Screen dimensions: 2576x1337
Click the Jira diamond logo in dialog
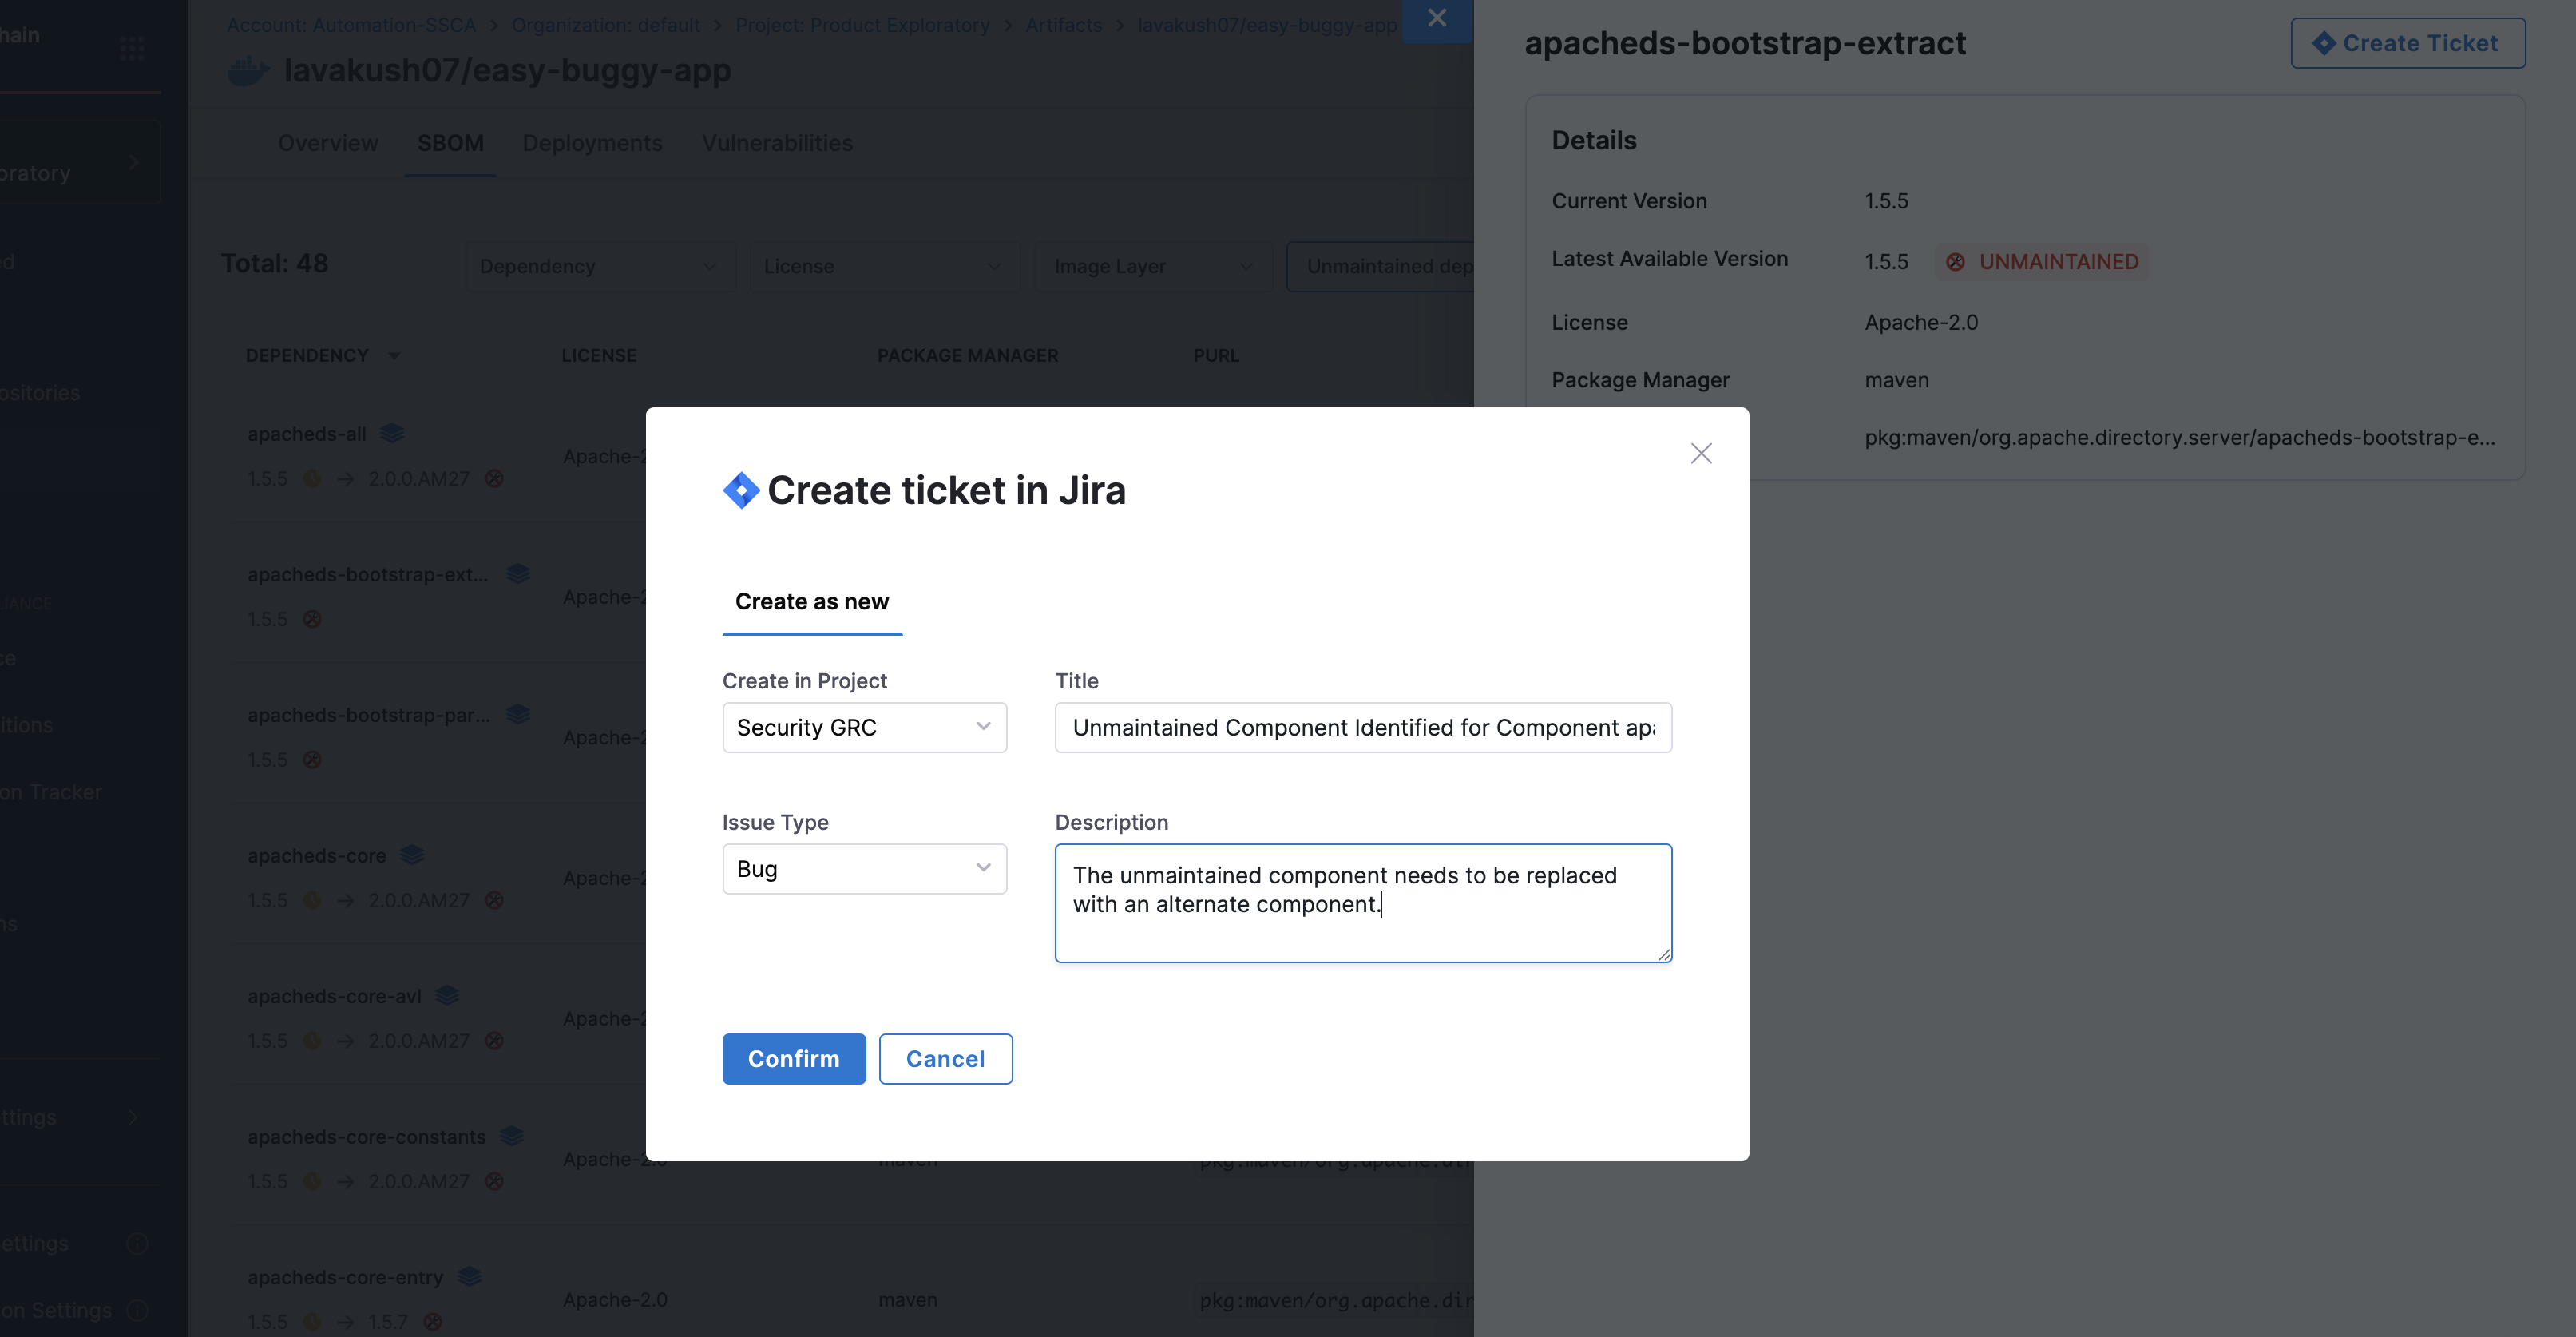(741, 490)
